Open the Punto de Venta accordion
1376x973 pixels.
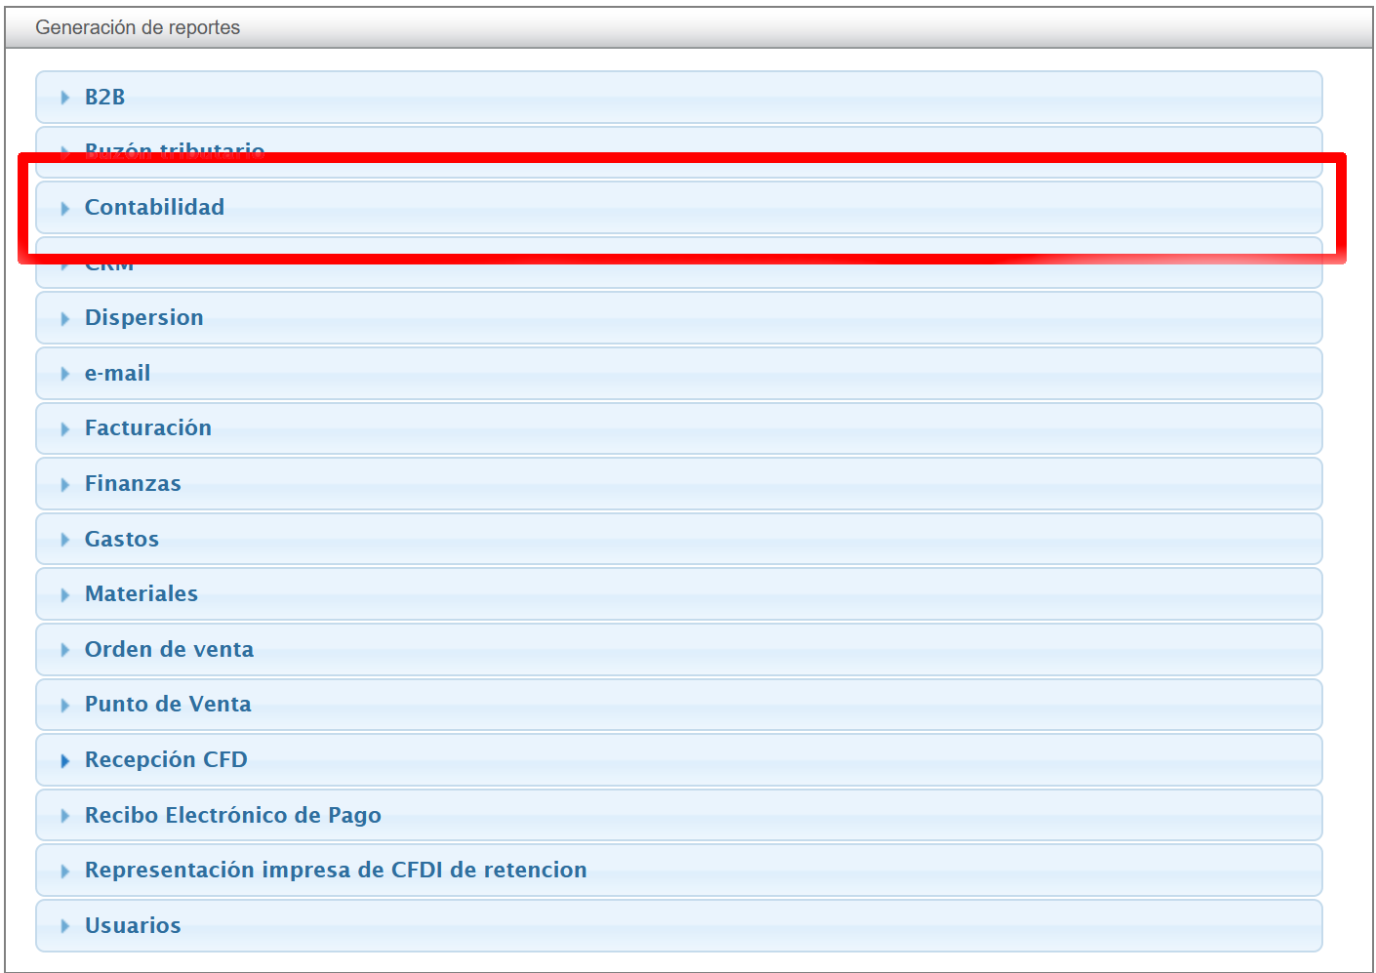168,704
